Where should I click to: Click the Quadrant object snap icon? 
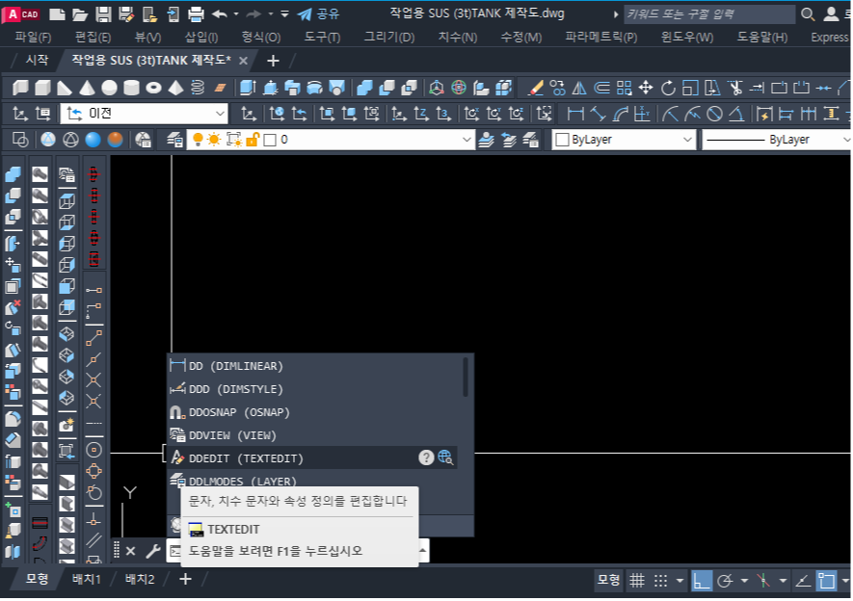[93, 471]
